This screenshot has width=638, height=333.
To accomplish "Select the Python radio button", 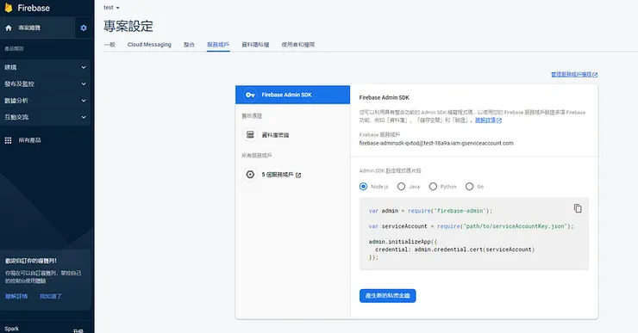I will coord(433,187).
